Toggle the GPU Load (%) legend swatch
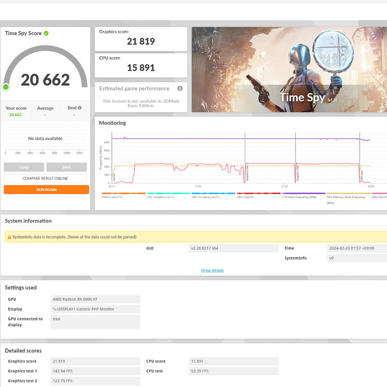 [259, 193]
